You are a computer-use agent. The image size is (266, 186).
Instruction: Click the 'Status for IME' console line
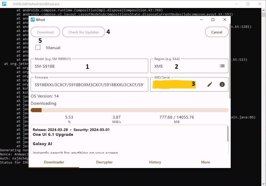(x=14, y=163)
